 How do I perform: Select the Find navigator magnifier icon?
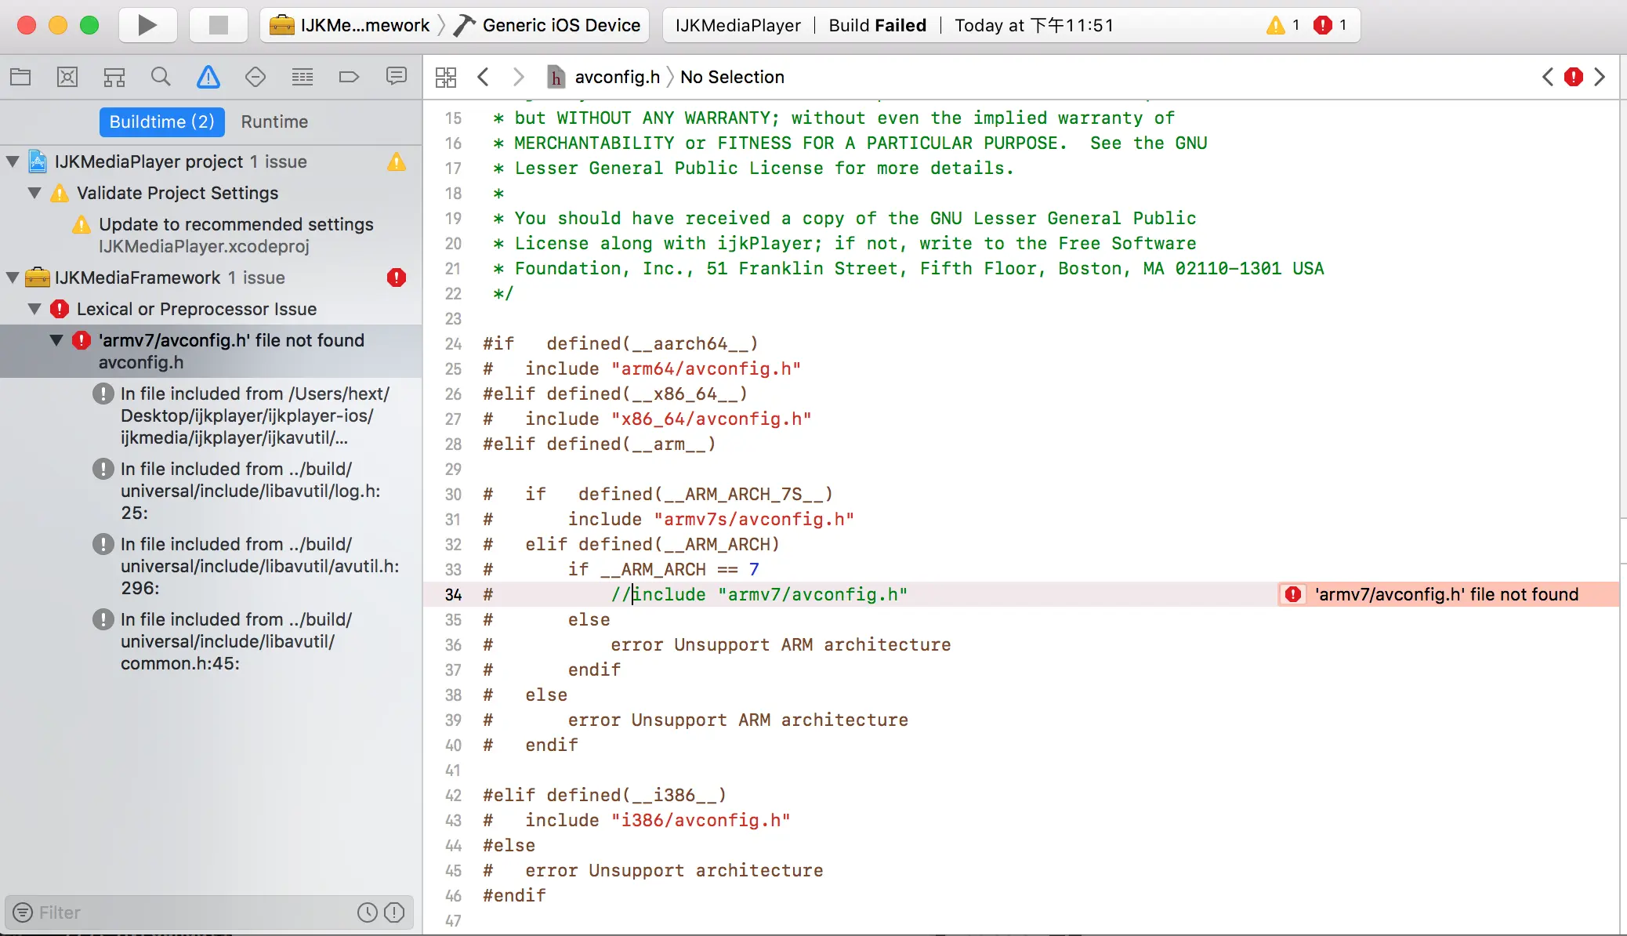[x=161, y=77]
